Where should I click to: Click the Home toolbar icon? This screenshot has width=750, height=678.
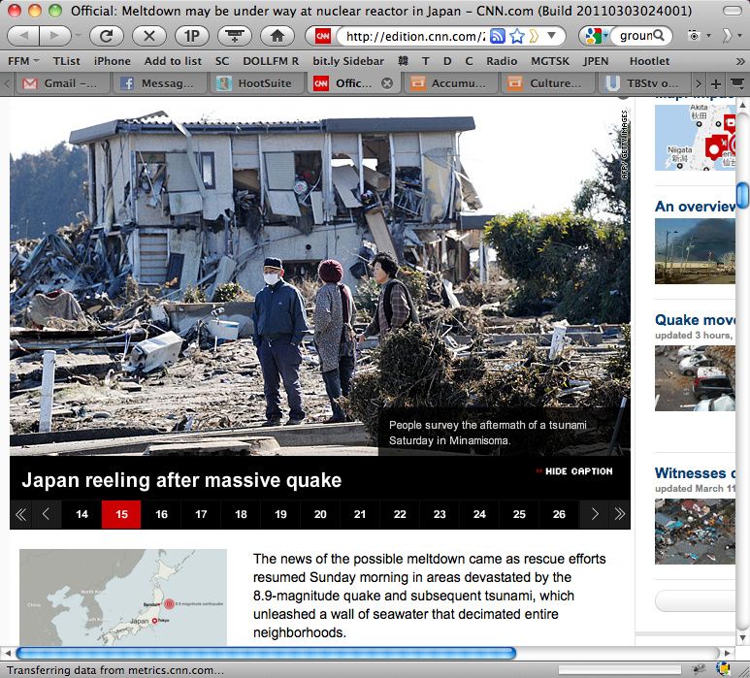[x=277, y=36]
